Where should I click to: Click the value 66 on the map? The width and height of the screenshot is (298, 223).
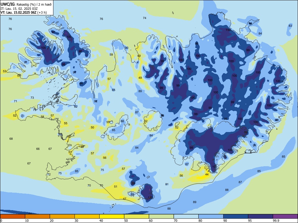38,149
